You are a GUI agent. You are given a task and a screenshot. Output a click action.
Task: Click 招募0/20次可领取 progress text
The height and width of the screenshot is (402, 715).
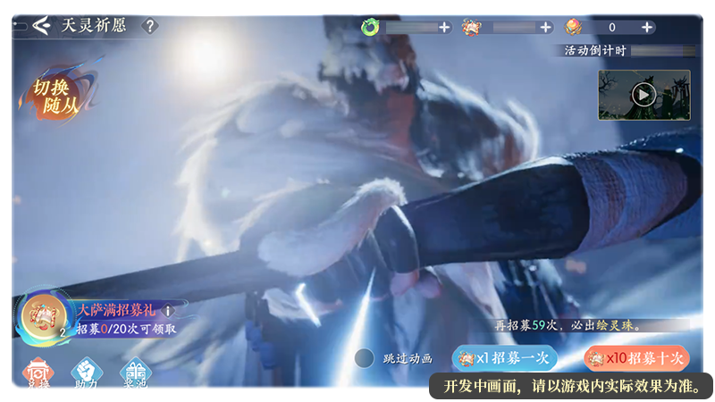[126, 329]
